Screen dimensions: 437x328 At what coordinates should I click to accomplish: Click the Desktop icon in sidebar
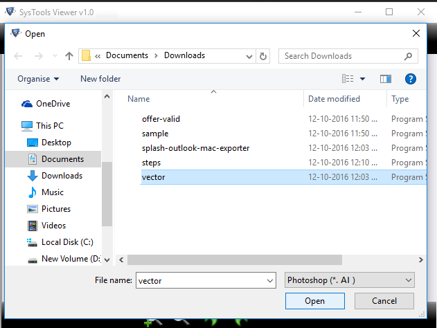pos(33,143)
